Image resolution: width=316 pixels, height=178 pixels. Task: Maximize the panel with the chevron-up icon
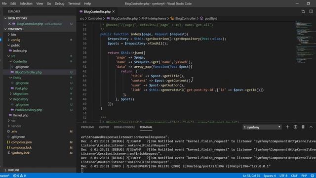[x=311, y=127]
